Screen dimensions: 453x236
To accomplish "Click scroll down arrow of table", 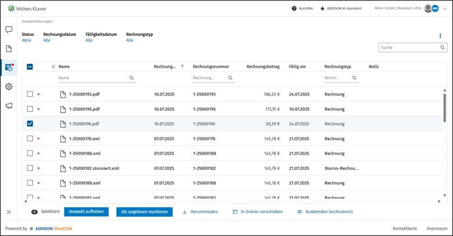I will tap(445, 195).
